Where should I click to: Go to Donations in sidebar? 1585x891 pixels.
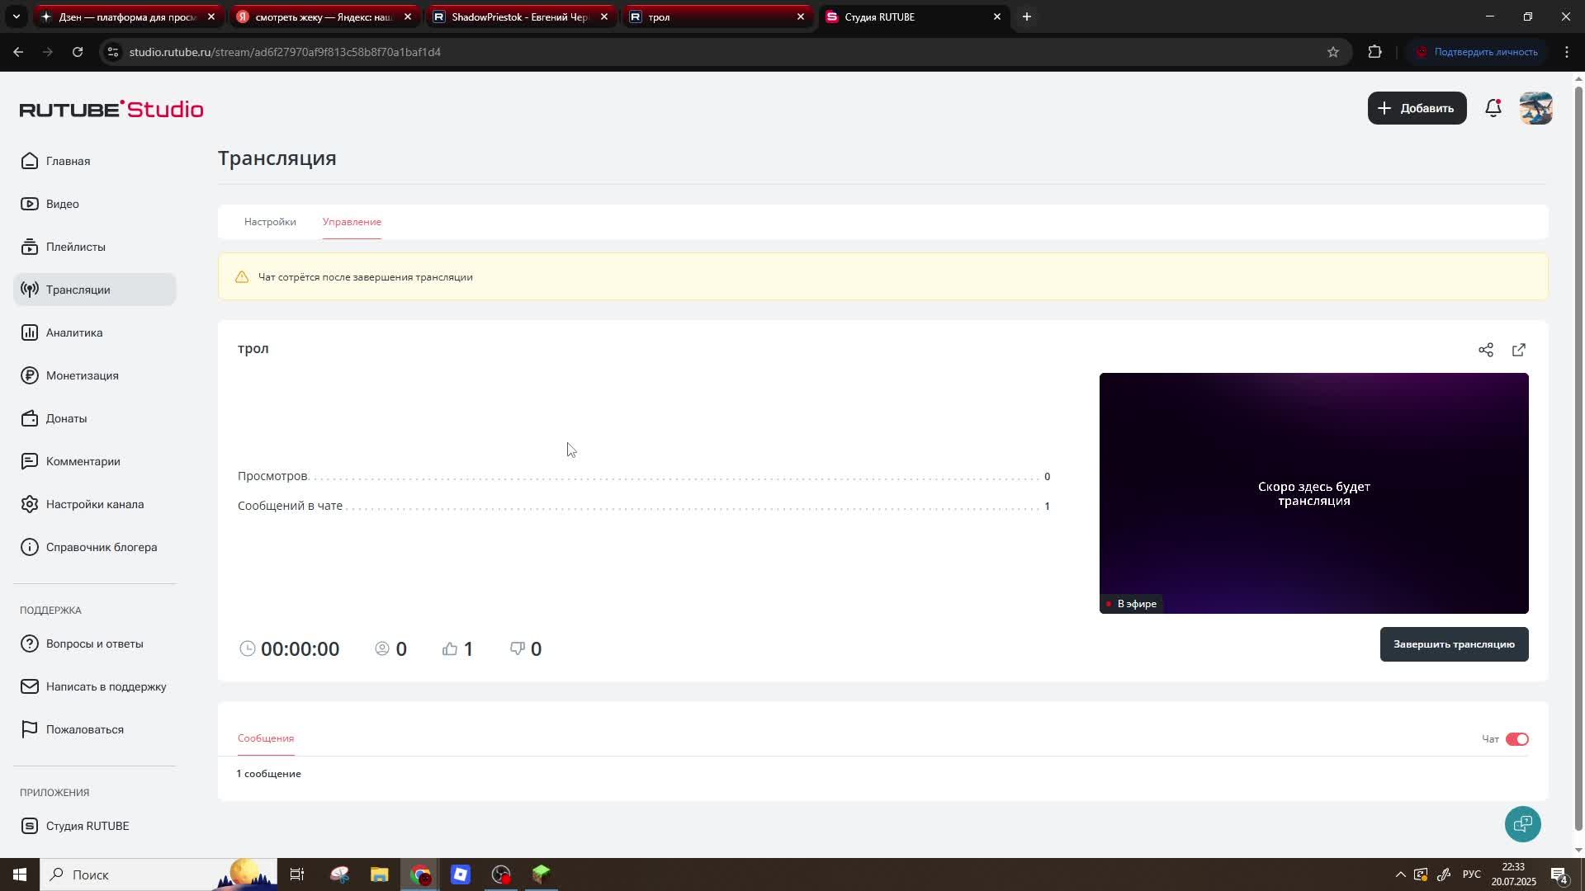(x=66, y=418)
